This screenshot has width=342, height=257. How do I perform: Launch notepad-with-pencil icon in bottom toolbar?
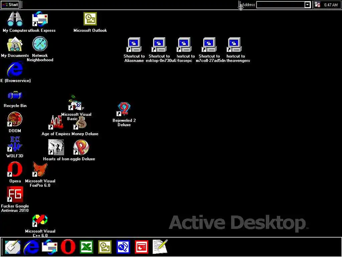pyautogui.click(x=160, y=247)
